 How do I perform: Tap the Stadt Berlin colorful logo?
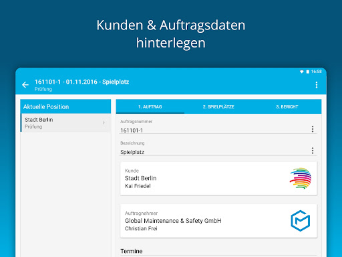point(301,178)
